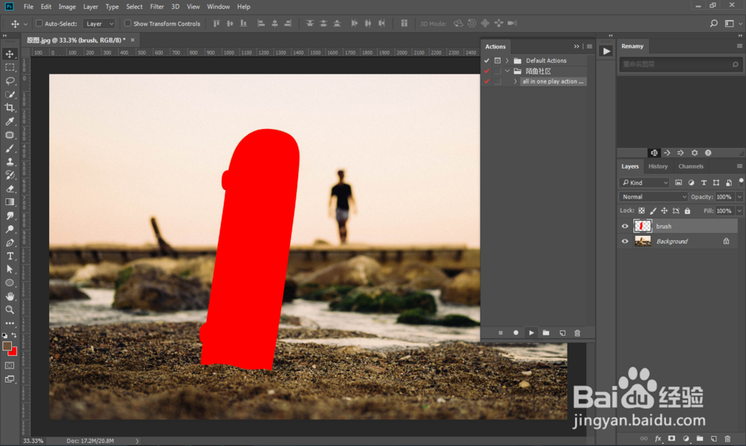
Task: Play the selected action
Action: 531,333
